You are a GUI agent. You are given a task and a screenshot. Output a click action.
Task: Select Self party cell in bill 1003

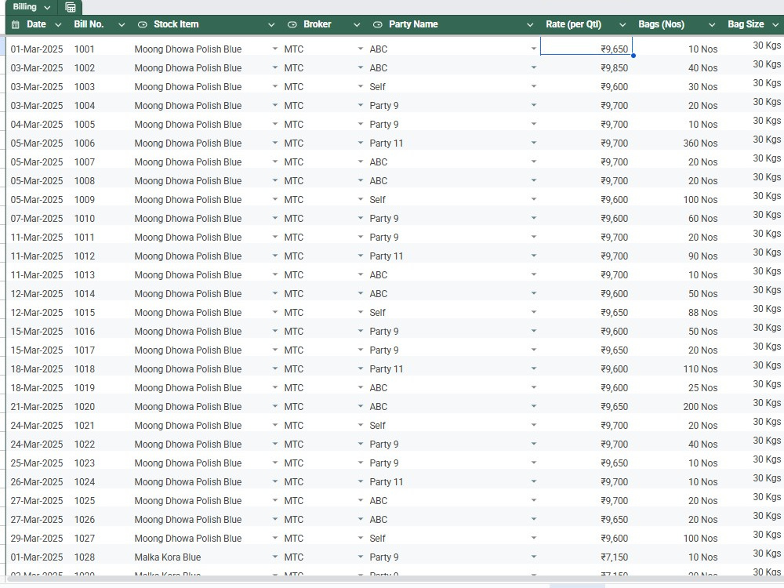[378, 87]
